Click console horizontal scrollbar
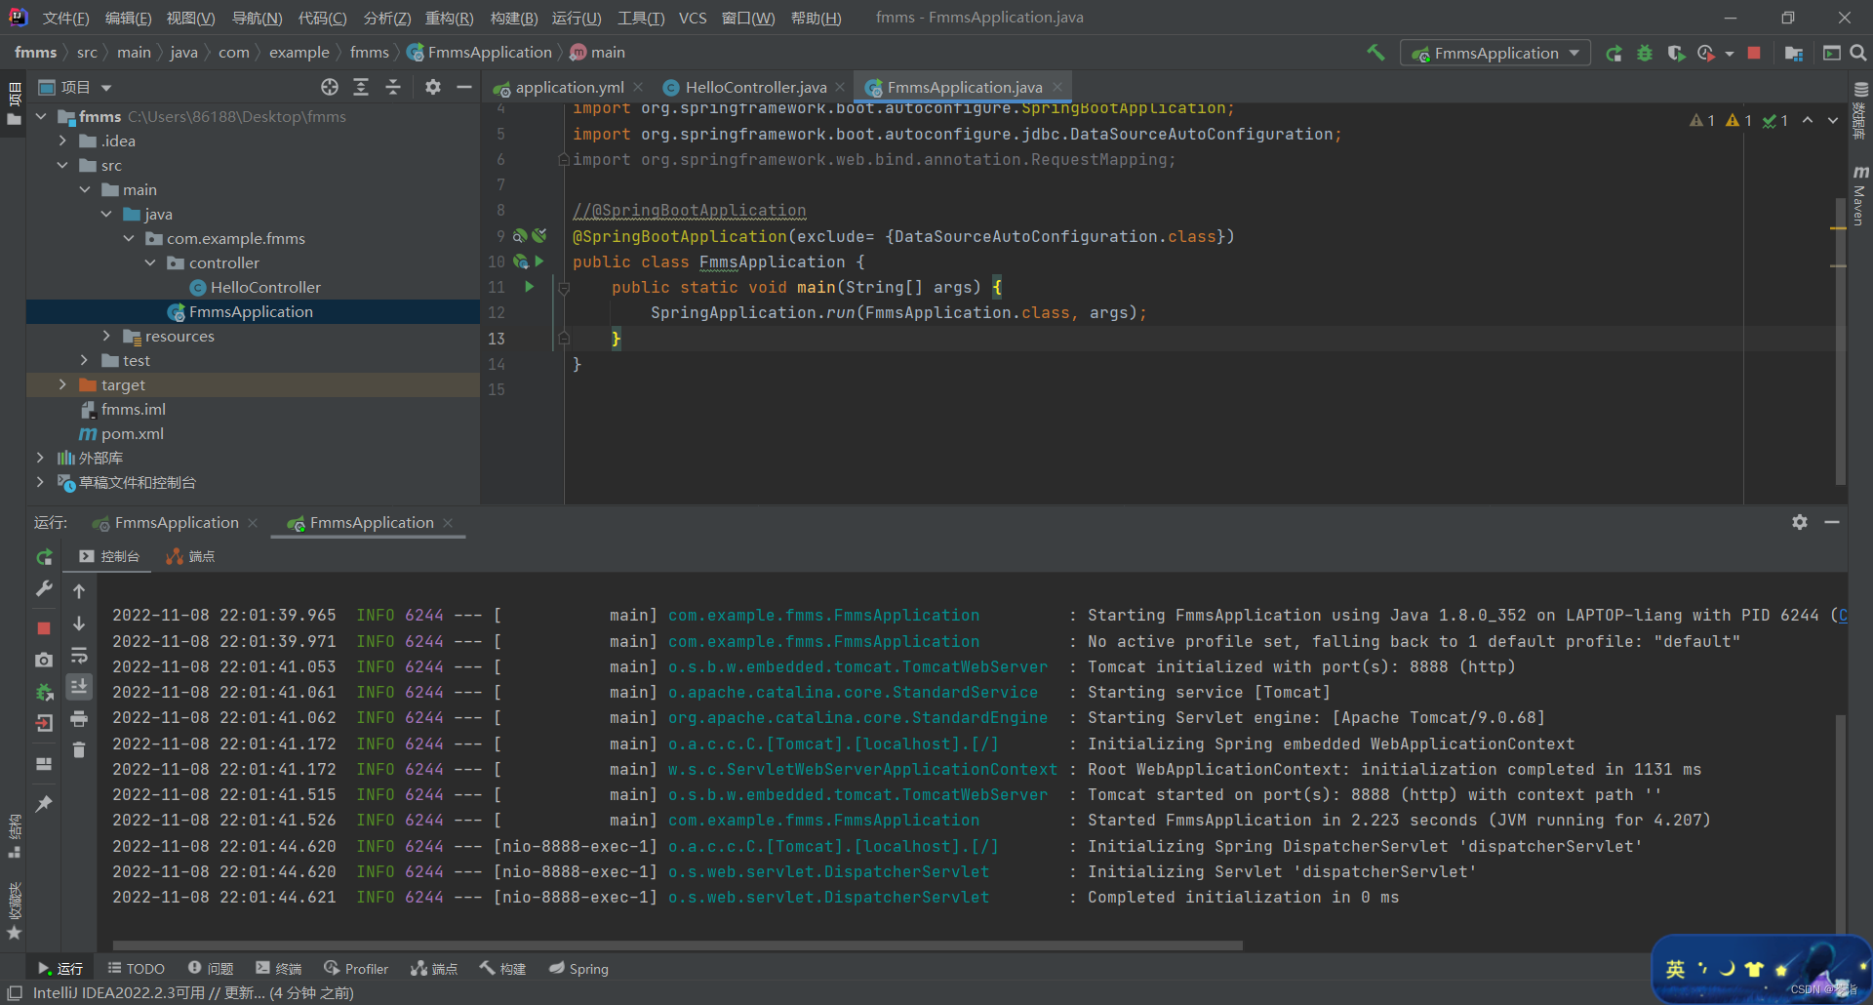Screen dimensions: 1873x1005 point(677,945)
